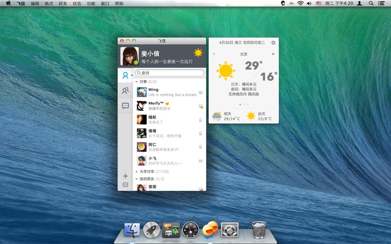Show previous city with left arrow
This screenshot has width=391, height=244.
(x=213, y=54)
